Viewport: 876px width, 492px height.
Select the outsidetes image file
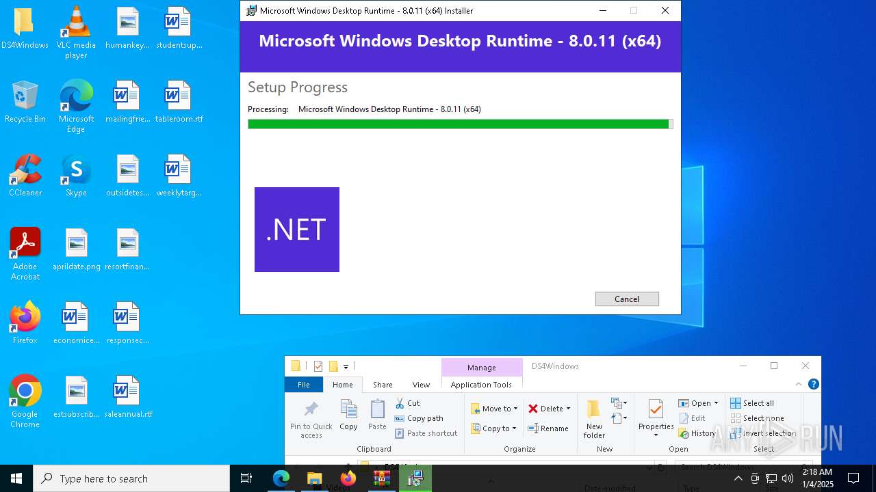pyautogui.click(x=128, y=176)
